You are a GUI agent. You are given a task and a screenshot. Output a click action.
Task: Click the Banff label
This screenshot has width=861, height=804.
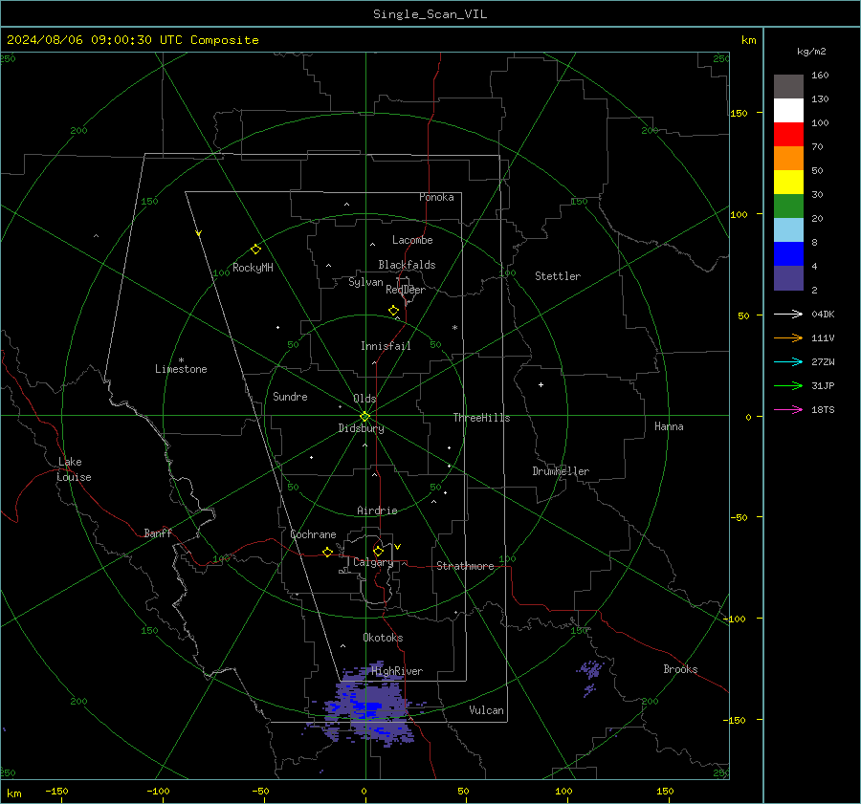click(x=158, y=532)
